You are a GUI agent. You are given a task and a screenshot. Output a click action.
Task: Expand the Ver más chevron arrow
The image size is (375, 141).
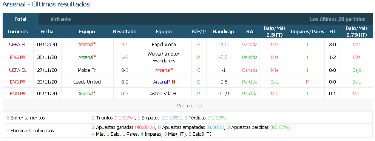(x=199, y=106)
